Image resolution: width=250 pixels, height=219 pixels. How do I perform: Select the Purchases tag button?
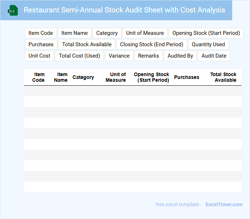tap(41, 44)
